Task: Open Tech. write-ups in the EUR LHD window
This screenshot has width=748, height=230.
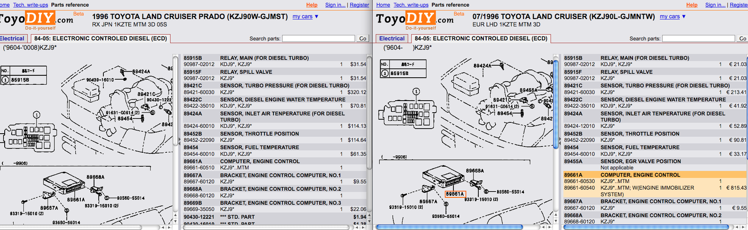Action: click(411, 5)
